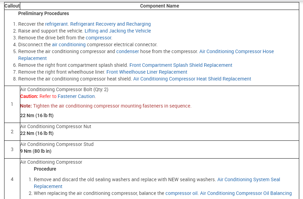303x199 pixels.
Task: Click 'compressor' link in drive belt step
Action: click(x=99, y=38)
